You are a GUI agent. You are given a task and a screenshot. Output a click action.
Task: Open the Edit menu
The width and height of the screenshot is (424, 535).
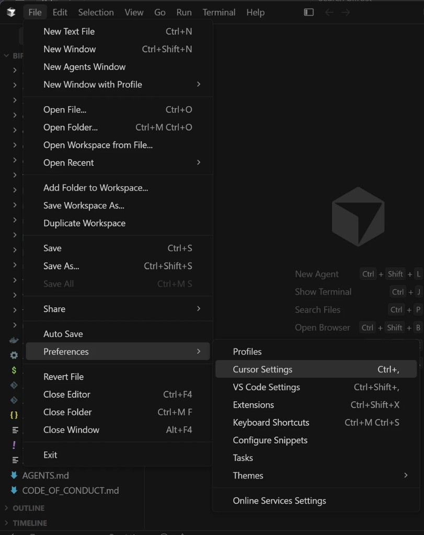coord(60,13)
